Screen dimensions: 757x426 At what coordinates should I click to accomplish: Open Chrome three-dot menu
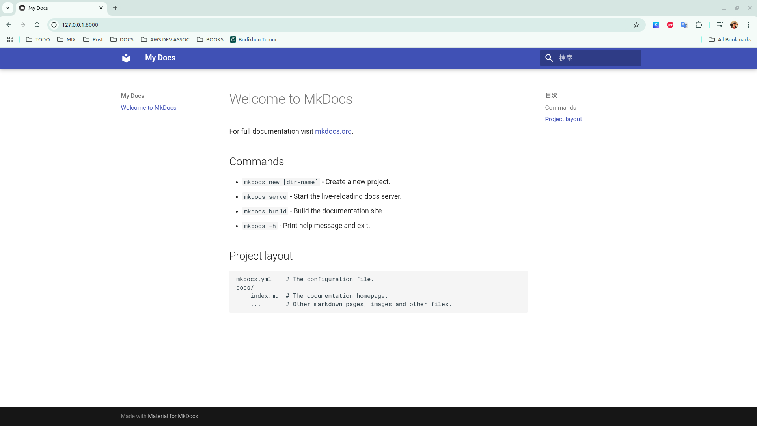click(748, 25)
